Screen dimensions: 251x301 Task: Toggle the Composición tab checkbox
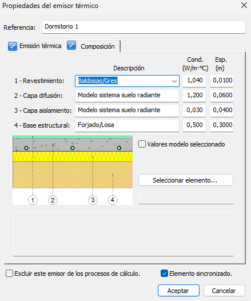point(71,46)
